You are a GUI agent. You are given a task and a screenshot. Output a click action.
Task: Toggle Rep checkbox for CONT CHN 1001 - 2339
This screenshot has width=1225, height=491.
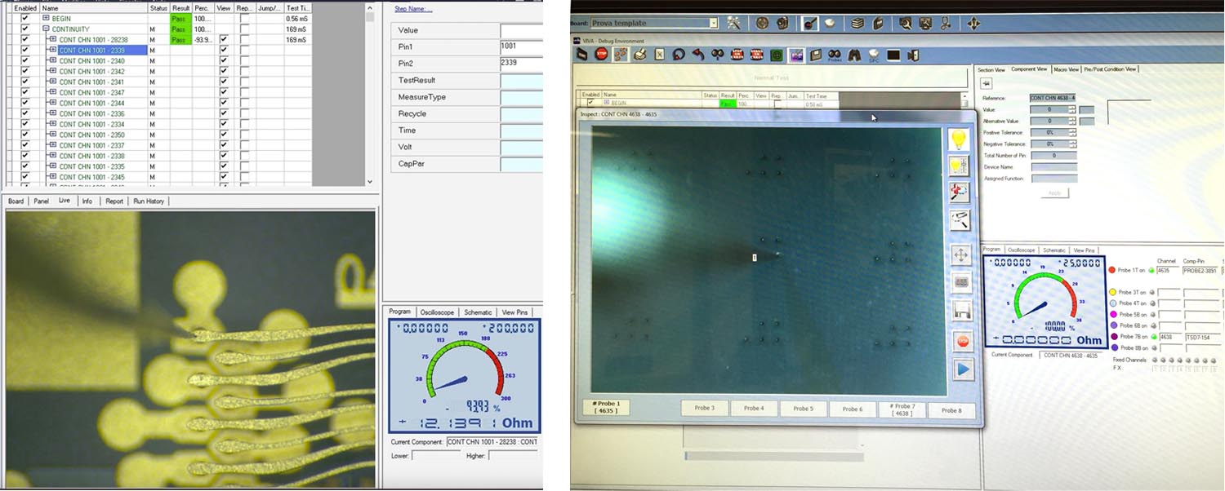(245, 50)
